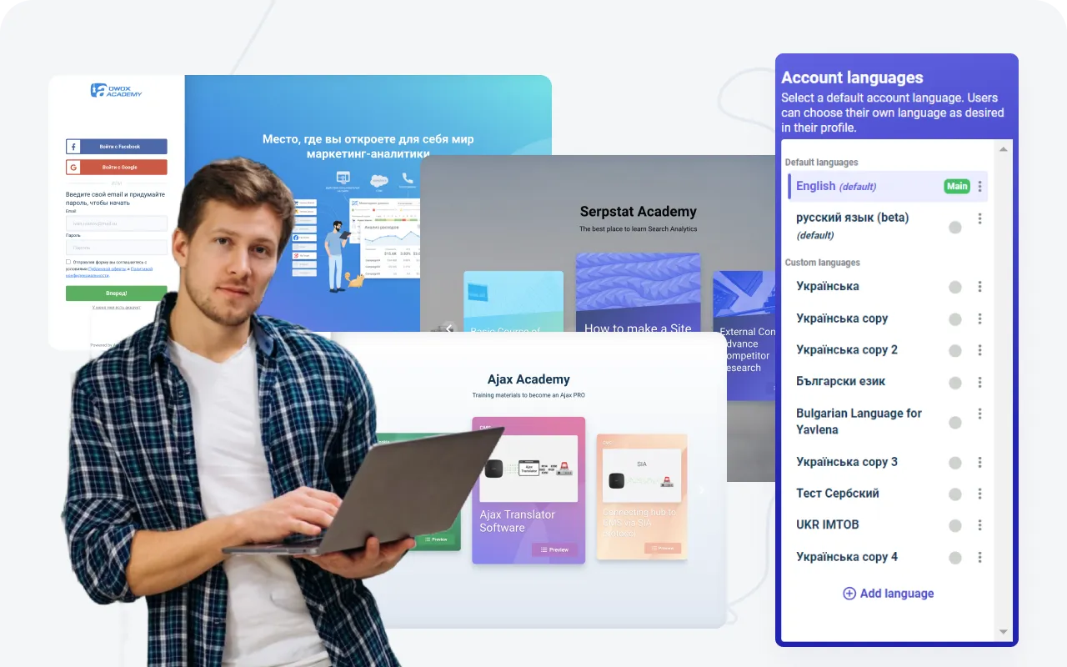Click the Main badge on English row
The width and height of the screenshot is (1067, 667).
957,186
